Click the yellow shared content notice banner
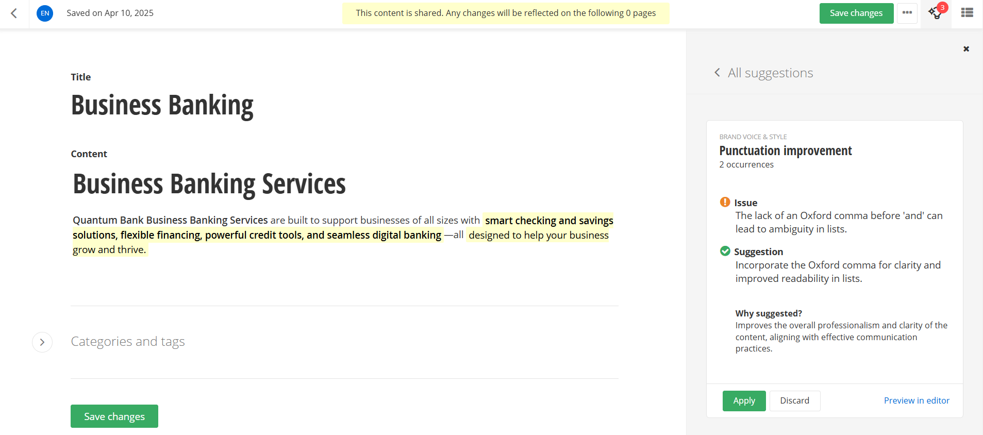 pos(505,13)
